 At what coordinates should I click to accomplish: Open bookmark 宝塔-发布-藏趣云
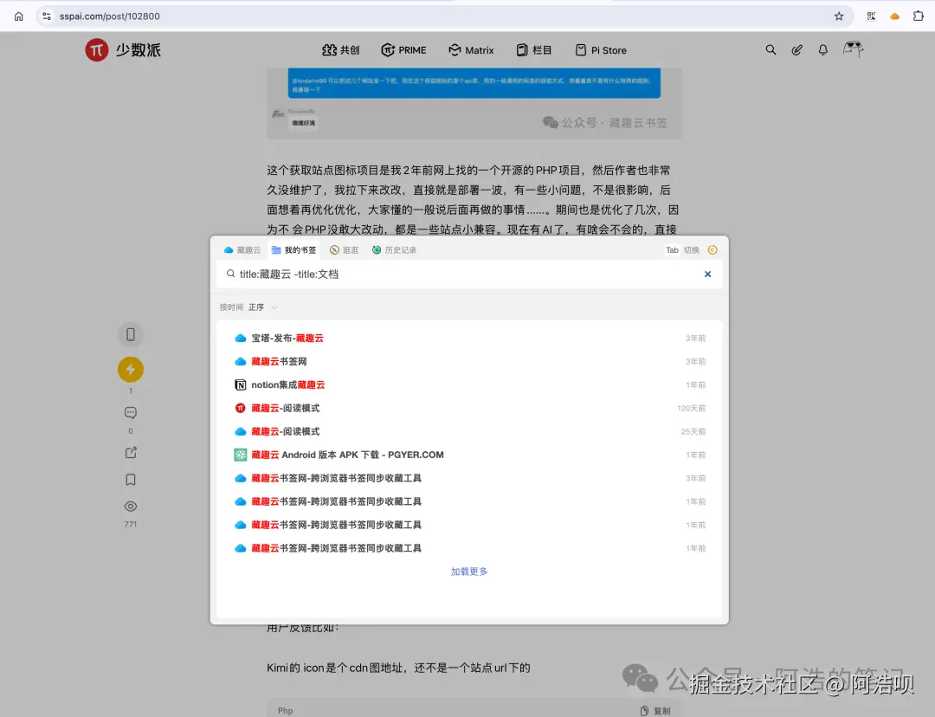coord(469,339)
